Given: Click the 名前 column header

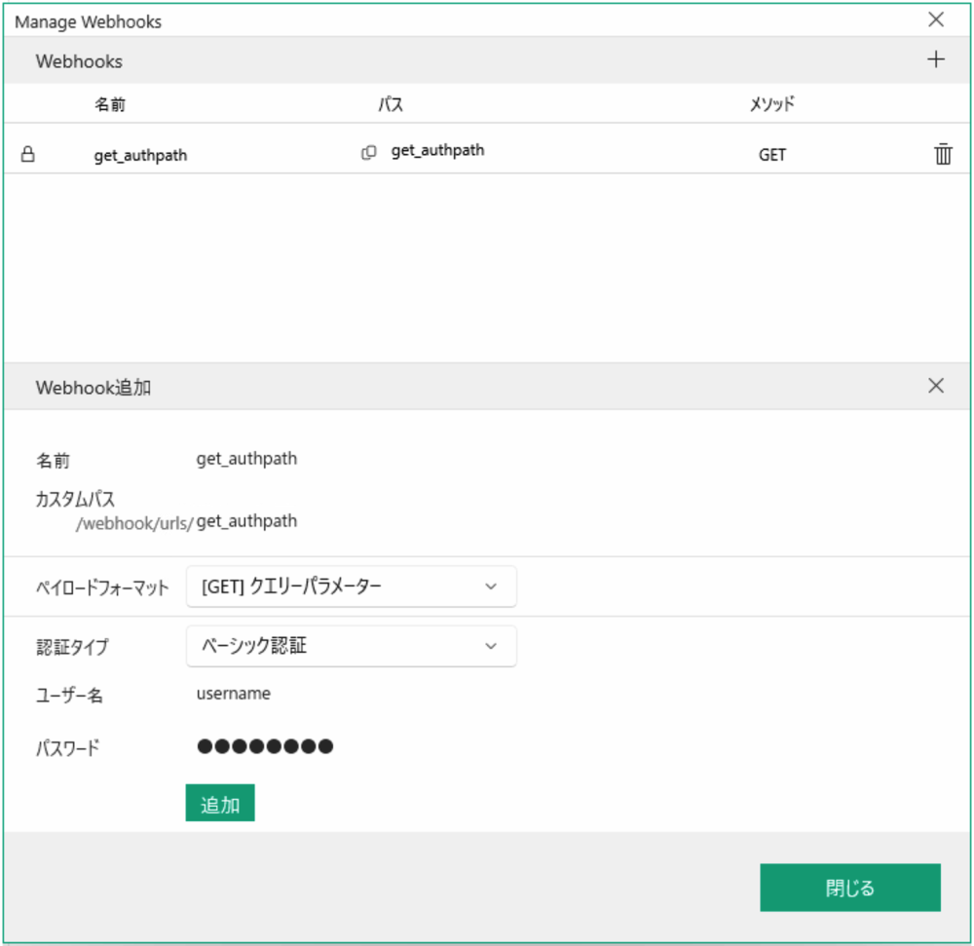Looking at the screenshot, I should 110,103.
